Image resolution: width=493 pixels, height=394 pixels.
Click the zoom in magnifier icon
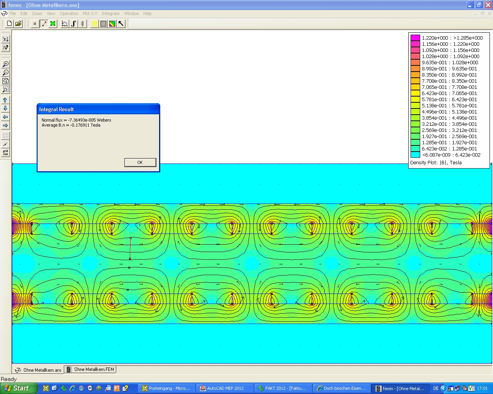click(x=5, y=64)
